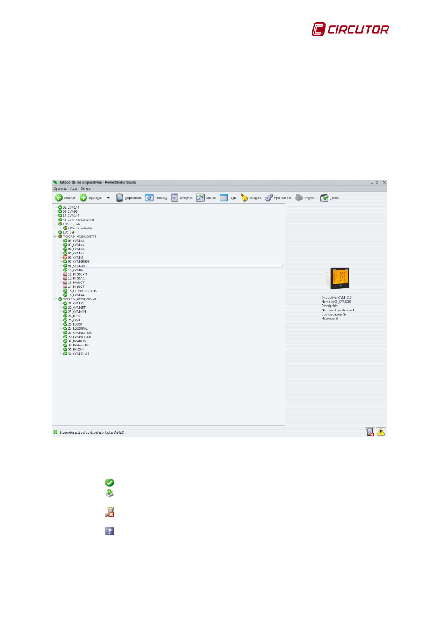439x620 pixels.
Task: Click the CVM-C10 device picture
Action: [x=338, y=278]
